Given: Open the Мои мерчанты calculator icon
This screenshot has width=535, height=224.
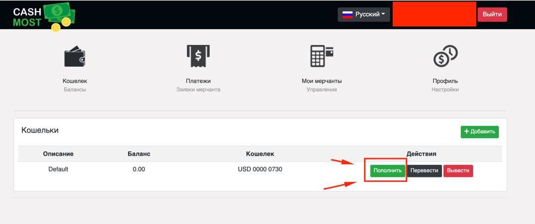Looking at the screenshot, I should coord(321,56).
